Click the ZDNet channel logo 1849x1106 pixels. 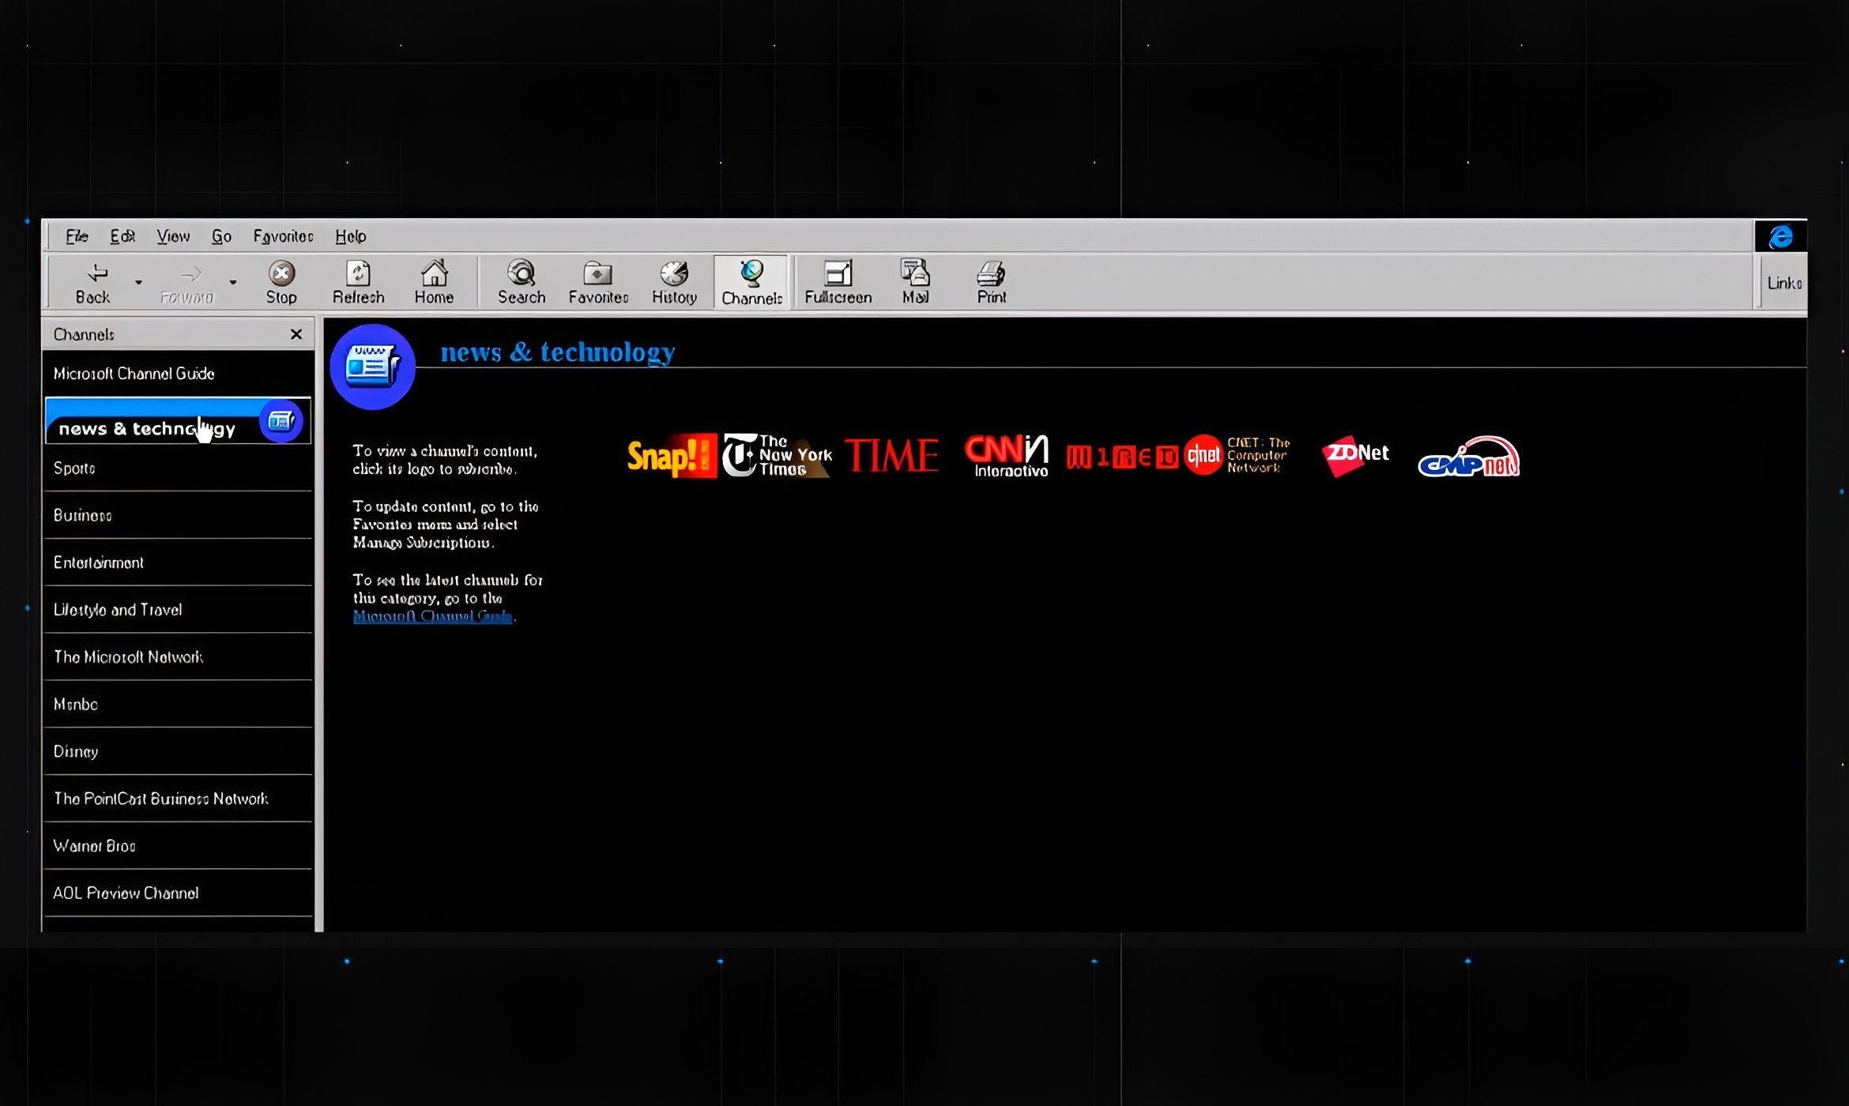pos(1355,456)
